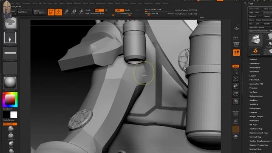Viewport: 272px width, 153px height.
Task: Click the Clone button
Action: point(251,20)
